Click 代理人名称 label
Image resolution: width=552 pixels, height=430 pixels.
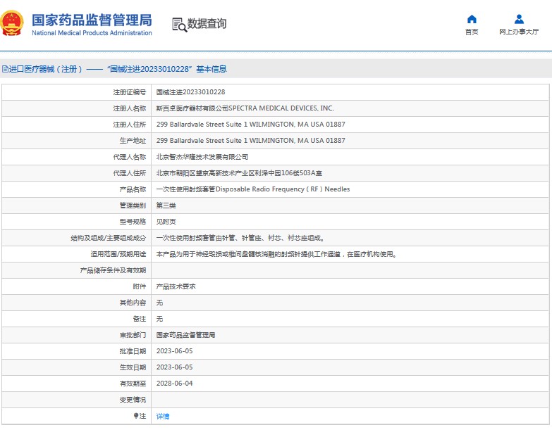coord(129,157)
